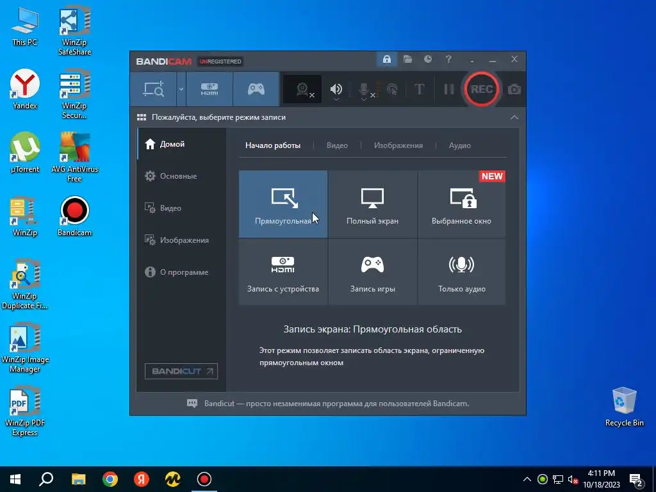
Task: Toggle text overlay T icon
Action: pos(419,89)
